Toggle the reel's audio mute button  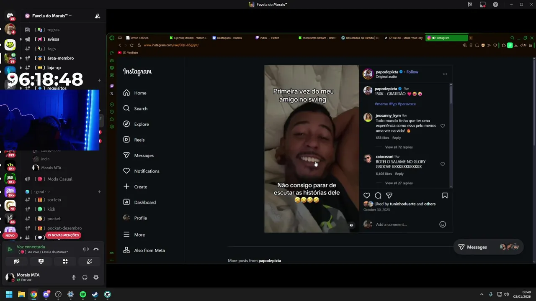point(352,225)
